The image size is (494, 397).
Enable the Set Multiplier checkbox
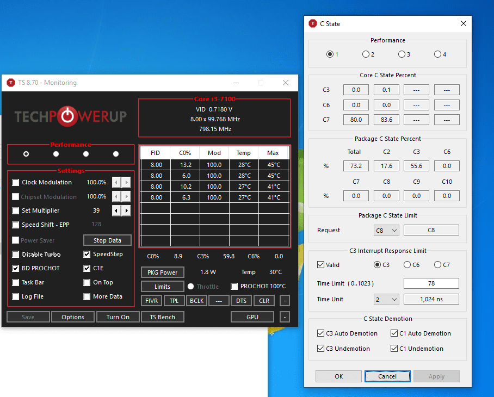[15, 210]
